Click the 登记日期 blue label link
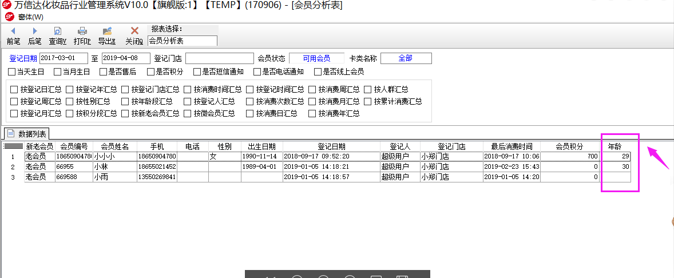The width and height of the screenshot is (674, 278). click(23, 59)
